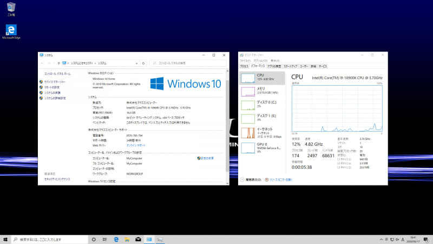Switch to サービス tab
Image resolution: width=433 pixels, height=244 pixels.
[323, 66]
